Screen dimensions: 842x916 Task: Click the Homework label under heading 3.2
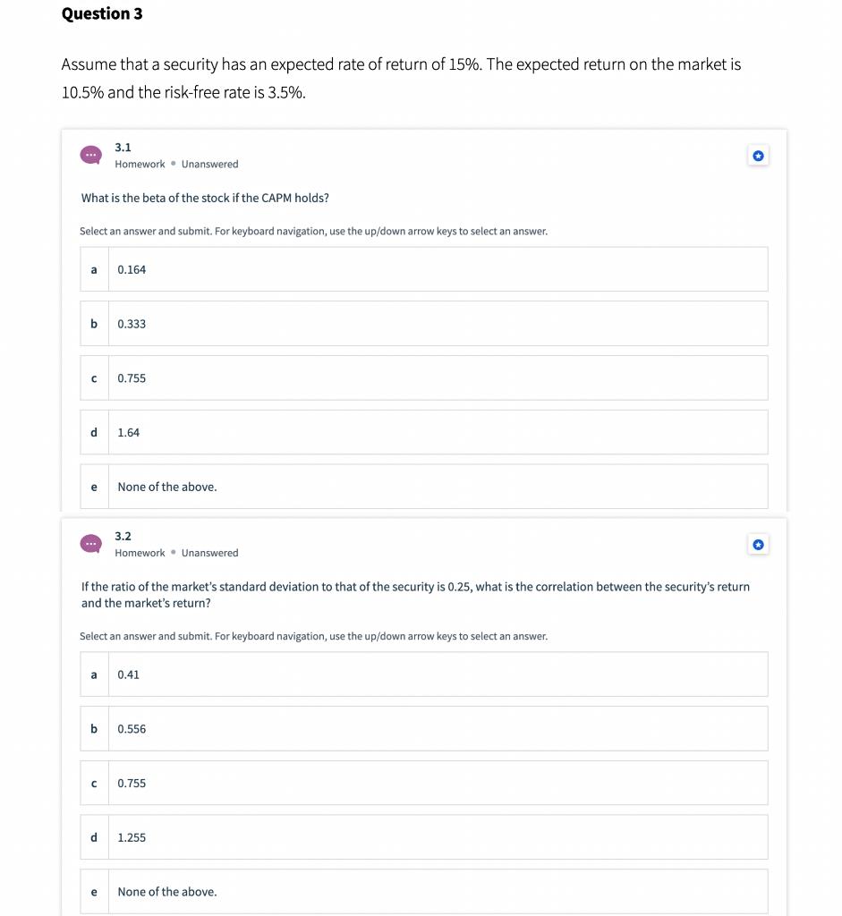click(140, 553)
